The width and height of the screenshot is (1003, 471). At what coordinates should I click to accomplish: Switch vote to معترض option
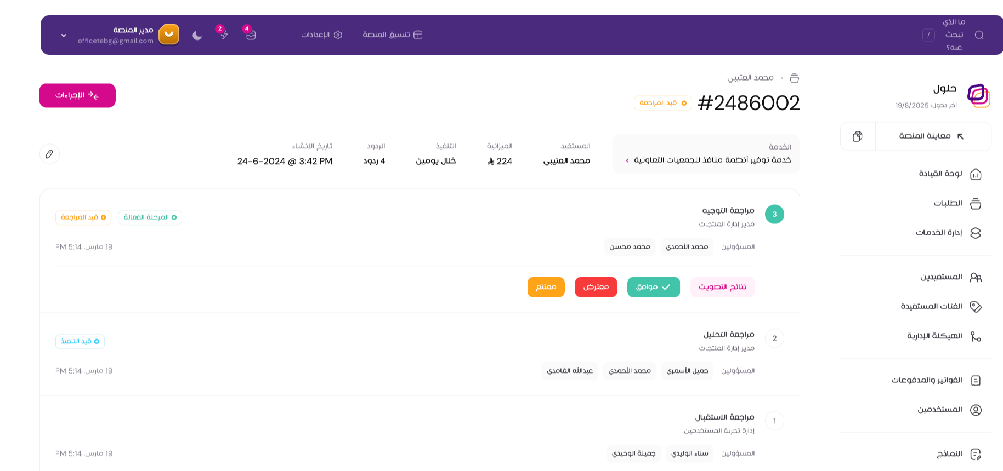click(596, 287)
